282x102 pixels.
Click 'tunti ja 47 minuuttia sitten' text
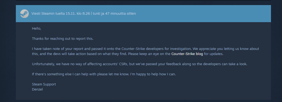click(114, 14)
